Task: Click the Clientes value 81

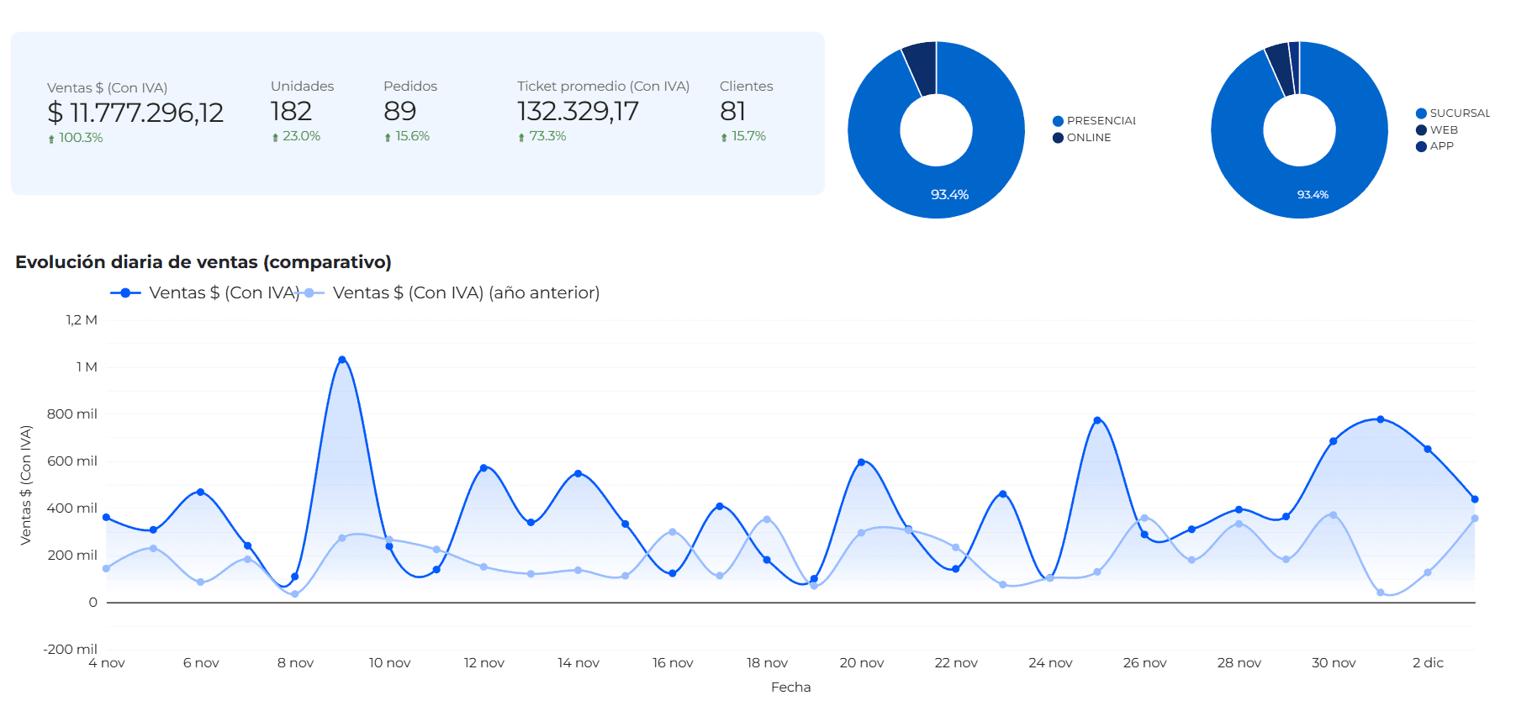Action: click(x=732, y=111)
